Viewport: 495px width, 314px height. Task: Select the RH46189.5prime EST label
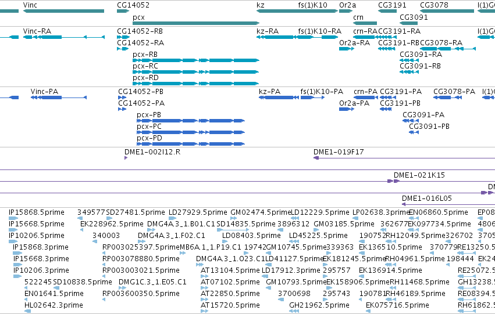tap(415, 294)
